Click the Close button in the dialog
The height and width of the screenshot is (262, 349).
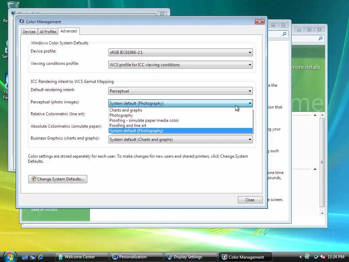click(x=250, y=200)
